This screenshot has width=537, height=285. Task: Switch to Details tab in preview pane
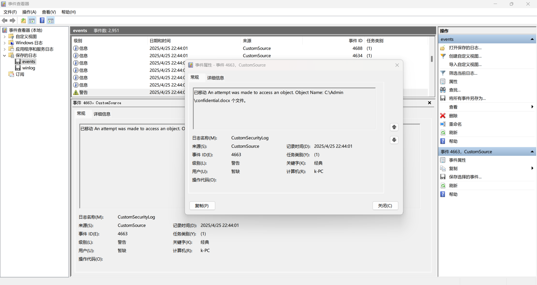click(x=102, y=114)
